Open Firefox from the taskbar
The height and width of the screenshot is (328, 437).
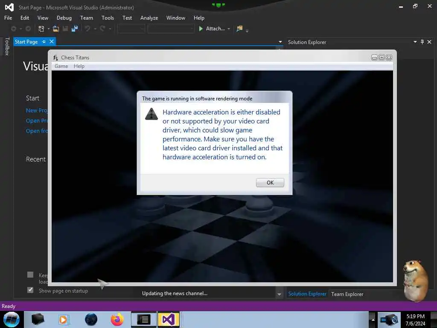[117, 319]
